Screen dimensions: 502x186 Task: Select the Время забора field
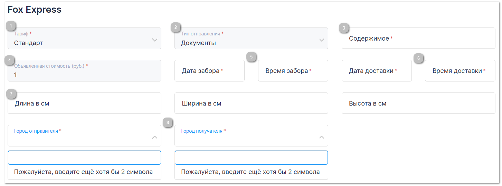pyautogui.click(x=293, y=71)
